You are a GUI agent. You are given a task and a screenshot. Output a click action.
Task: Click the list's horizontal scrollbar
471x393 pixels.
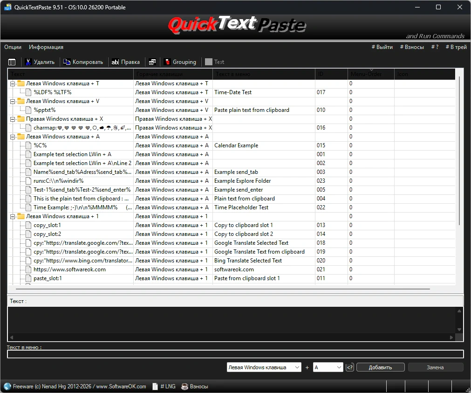(x=223, y=289)
